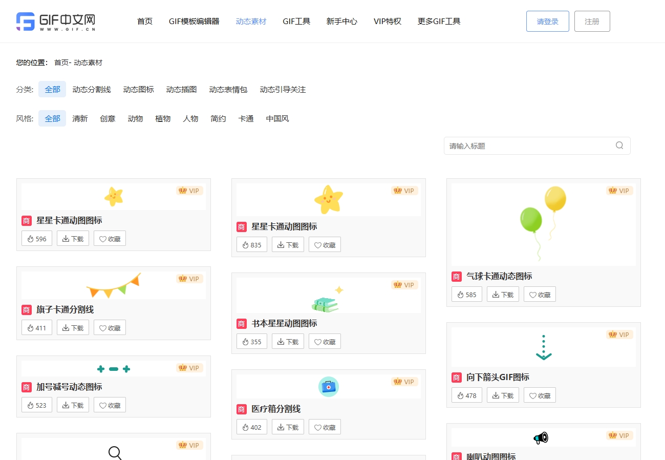Favorite 书本星星动图图标 using the heart icon
The width and height of the screenshot is (665, 460).
(317, 341)
